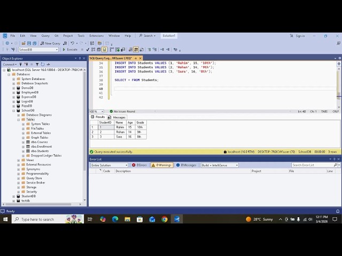This screenshot has height=256, width=342.
Task: Select the Programmability folder in tree
Action: (37, 174)
